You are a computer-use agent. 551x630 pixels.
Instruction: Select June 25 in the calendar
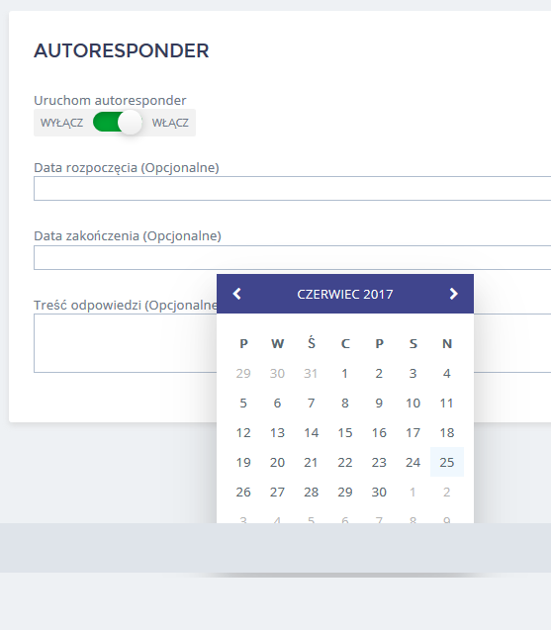pyautogui.click(x=447, y=462)
